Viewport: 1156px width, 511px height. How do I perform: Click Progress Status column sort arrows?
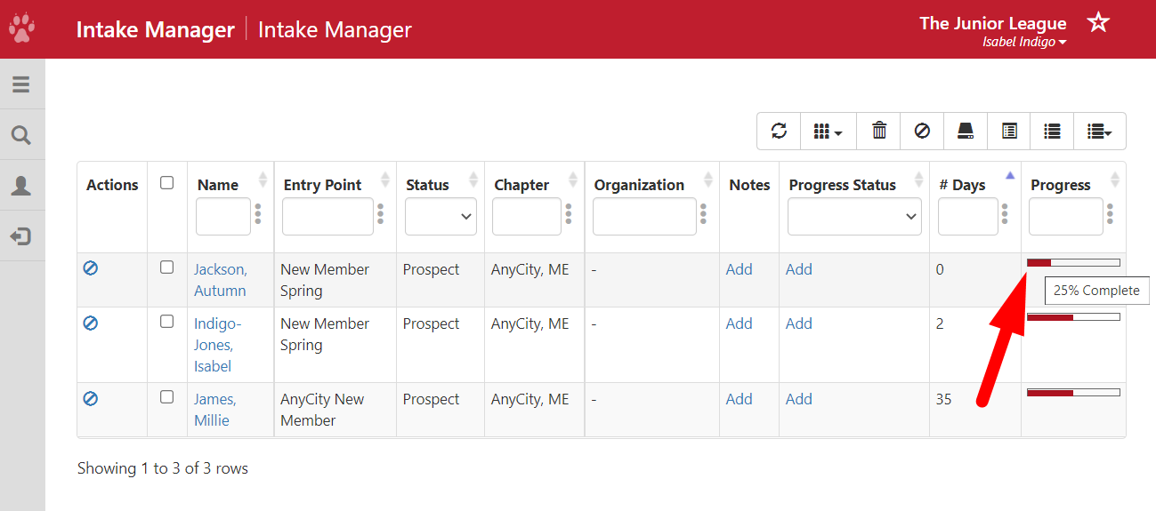(x=918, y=180)
